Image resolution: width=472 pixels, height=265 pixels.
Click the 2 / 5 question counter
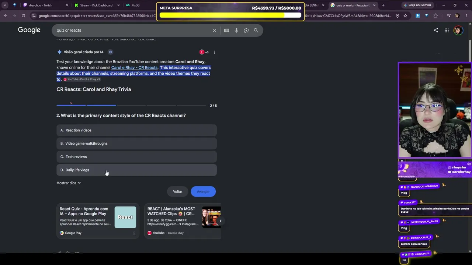click(214, 106)
